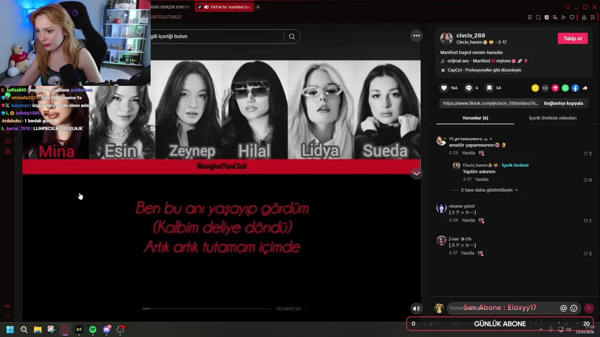This screenshot has height=337, width=600.
Task: Click the ad blocker shield icon
Action: click(x=547, y=17)
